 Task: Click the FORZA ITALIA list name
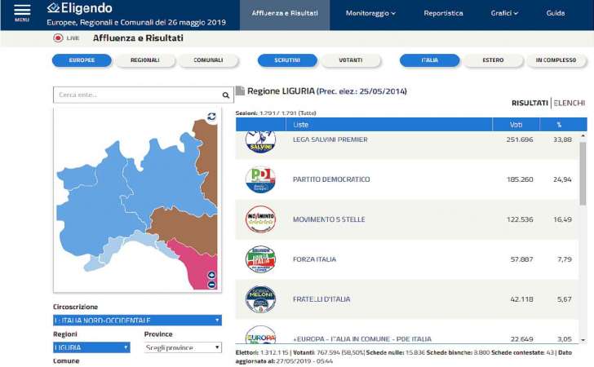pyautogui.click(x=314, y=259)
